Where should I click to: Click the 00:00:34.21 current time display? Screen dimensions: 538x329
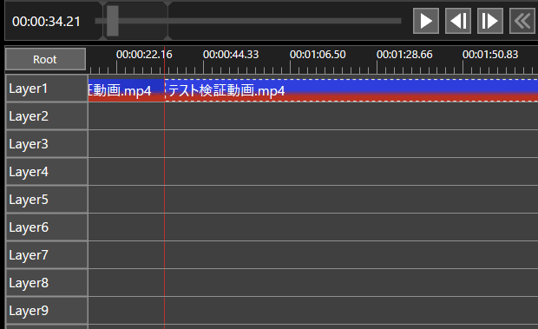click(x=46, y=22)
